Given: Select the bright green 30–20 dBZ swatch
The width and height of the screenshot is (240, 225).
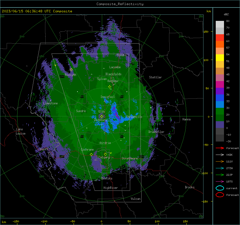Looking at the screenshot, I should coord(220,111).
